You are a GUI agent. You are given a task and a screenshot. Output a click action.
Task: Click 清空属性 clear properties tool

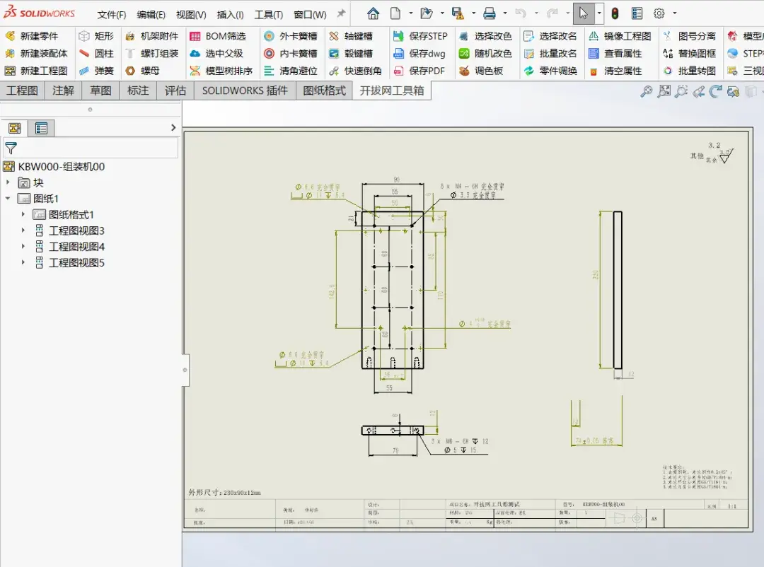pos(615,71)
